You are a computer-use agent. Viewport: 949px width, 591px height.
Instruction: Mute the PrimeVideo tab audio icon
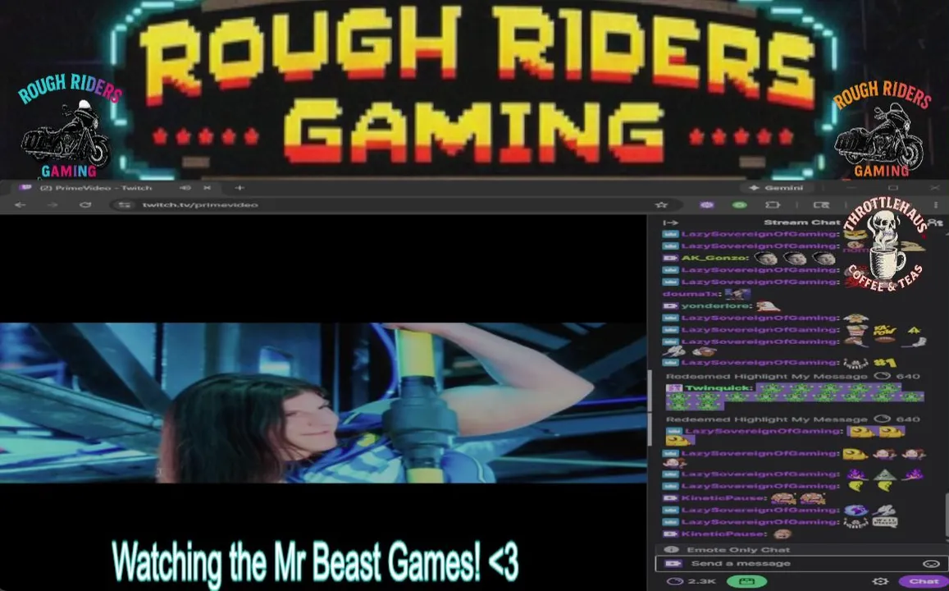click(185, 188)
